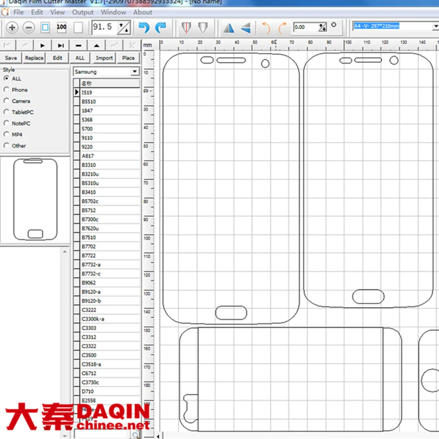
Task: Select the Zoom Out magnifier tool
Action: point(29,27)
